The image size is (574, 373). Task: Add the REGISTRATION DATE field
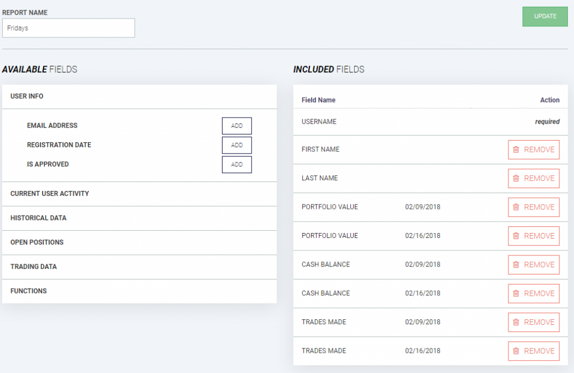tap(237, 145)
